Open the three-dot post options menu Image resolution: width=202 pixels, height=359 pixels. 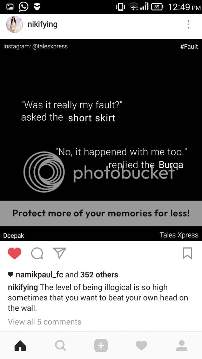pos(188,24)
